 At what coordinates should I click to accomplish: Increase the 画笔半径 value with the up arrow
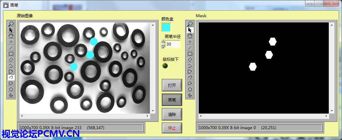163,42
